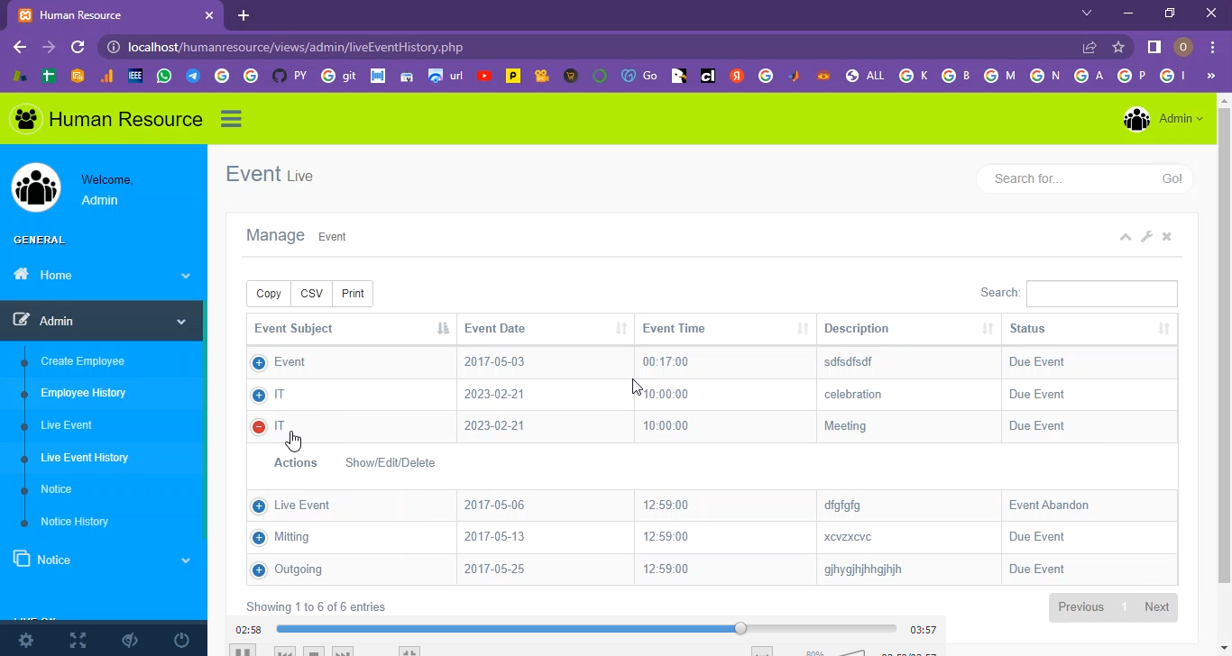Viewport: 1232px width, 656px height.
Task: Collapse the expanded IT Meeting row
Action: point(259,426)
